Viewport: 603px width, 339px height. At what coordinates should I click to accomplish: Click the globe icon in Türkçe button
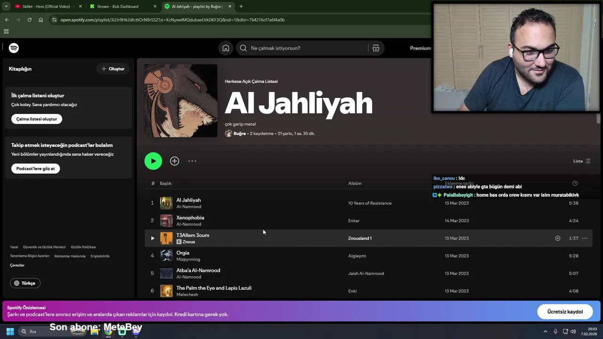(16, 283)
